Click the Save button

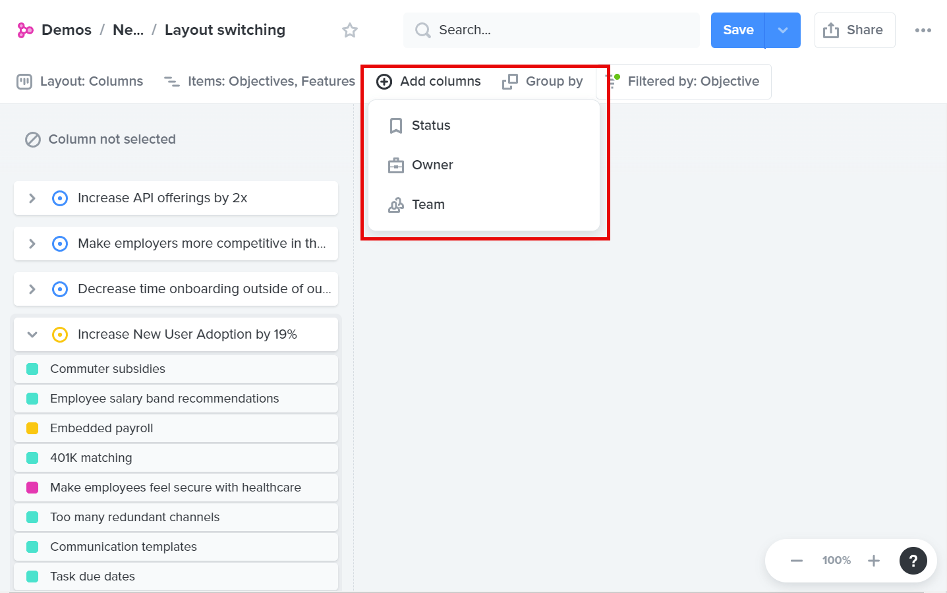(x=738, y=30)
